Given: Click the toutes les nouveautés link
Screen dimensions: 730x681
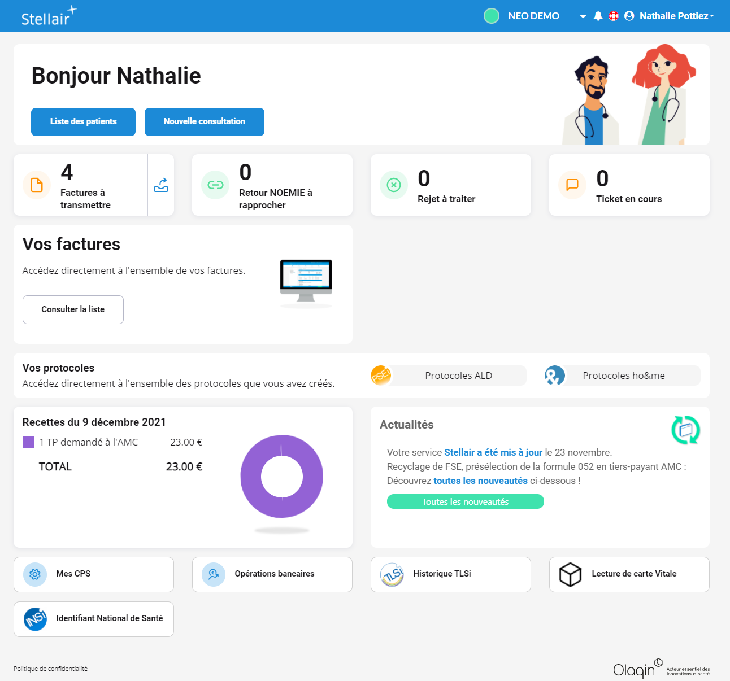Looking at the screenshot, I should point(480,481).
